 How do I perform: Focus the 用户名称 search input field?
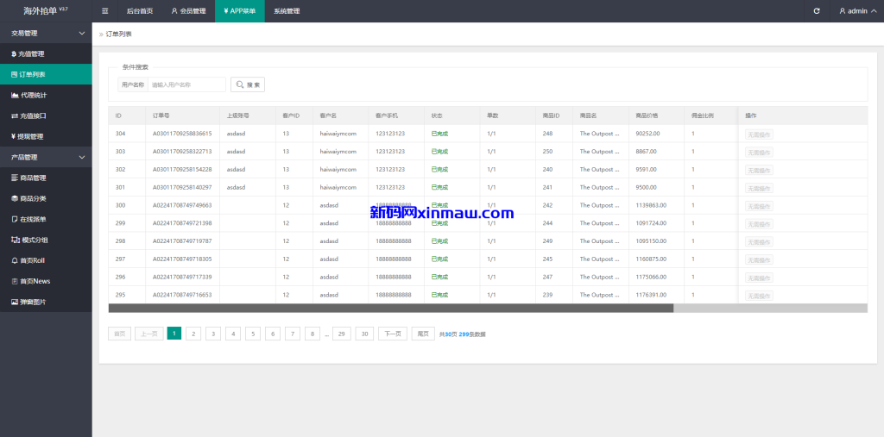(186, 84)
